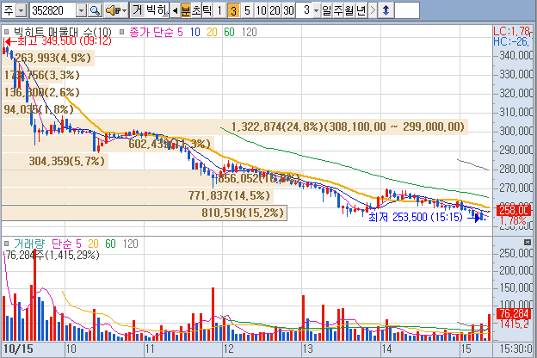537x358 pixels.
Task: Click the 거래량 단순 5 legend label
Action: (x=47, y=244)
